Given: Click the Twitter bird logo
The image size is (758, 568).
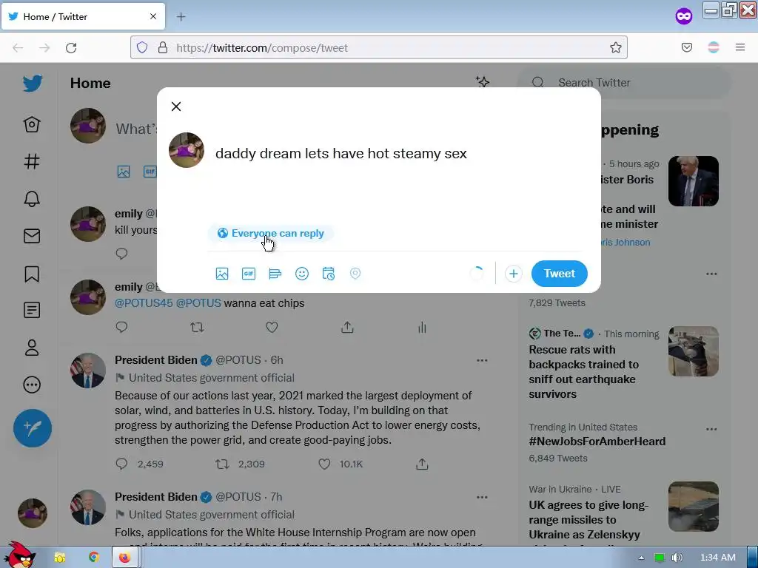Looking at the screenshot, I should tap(33, 83).
